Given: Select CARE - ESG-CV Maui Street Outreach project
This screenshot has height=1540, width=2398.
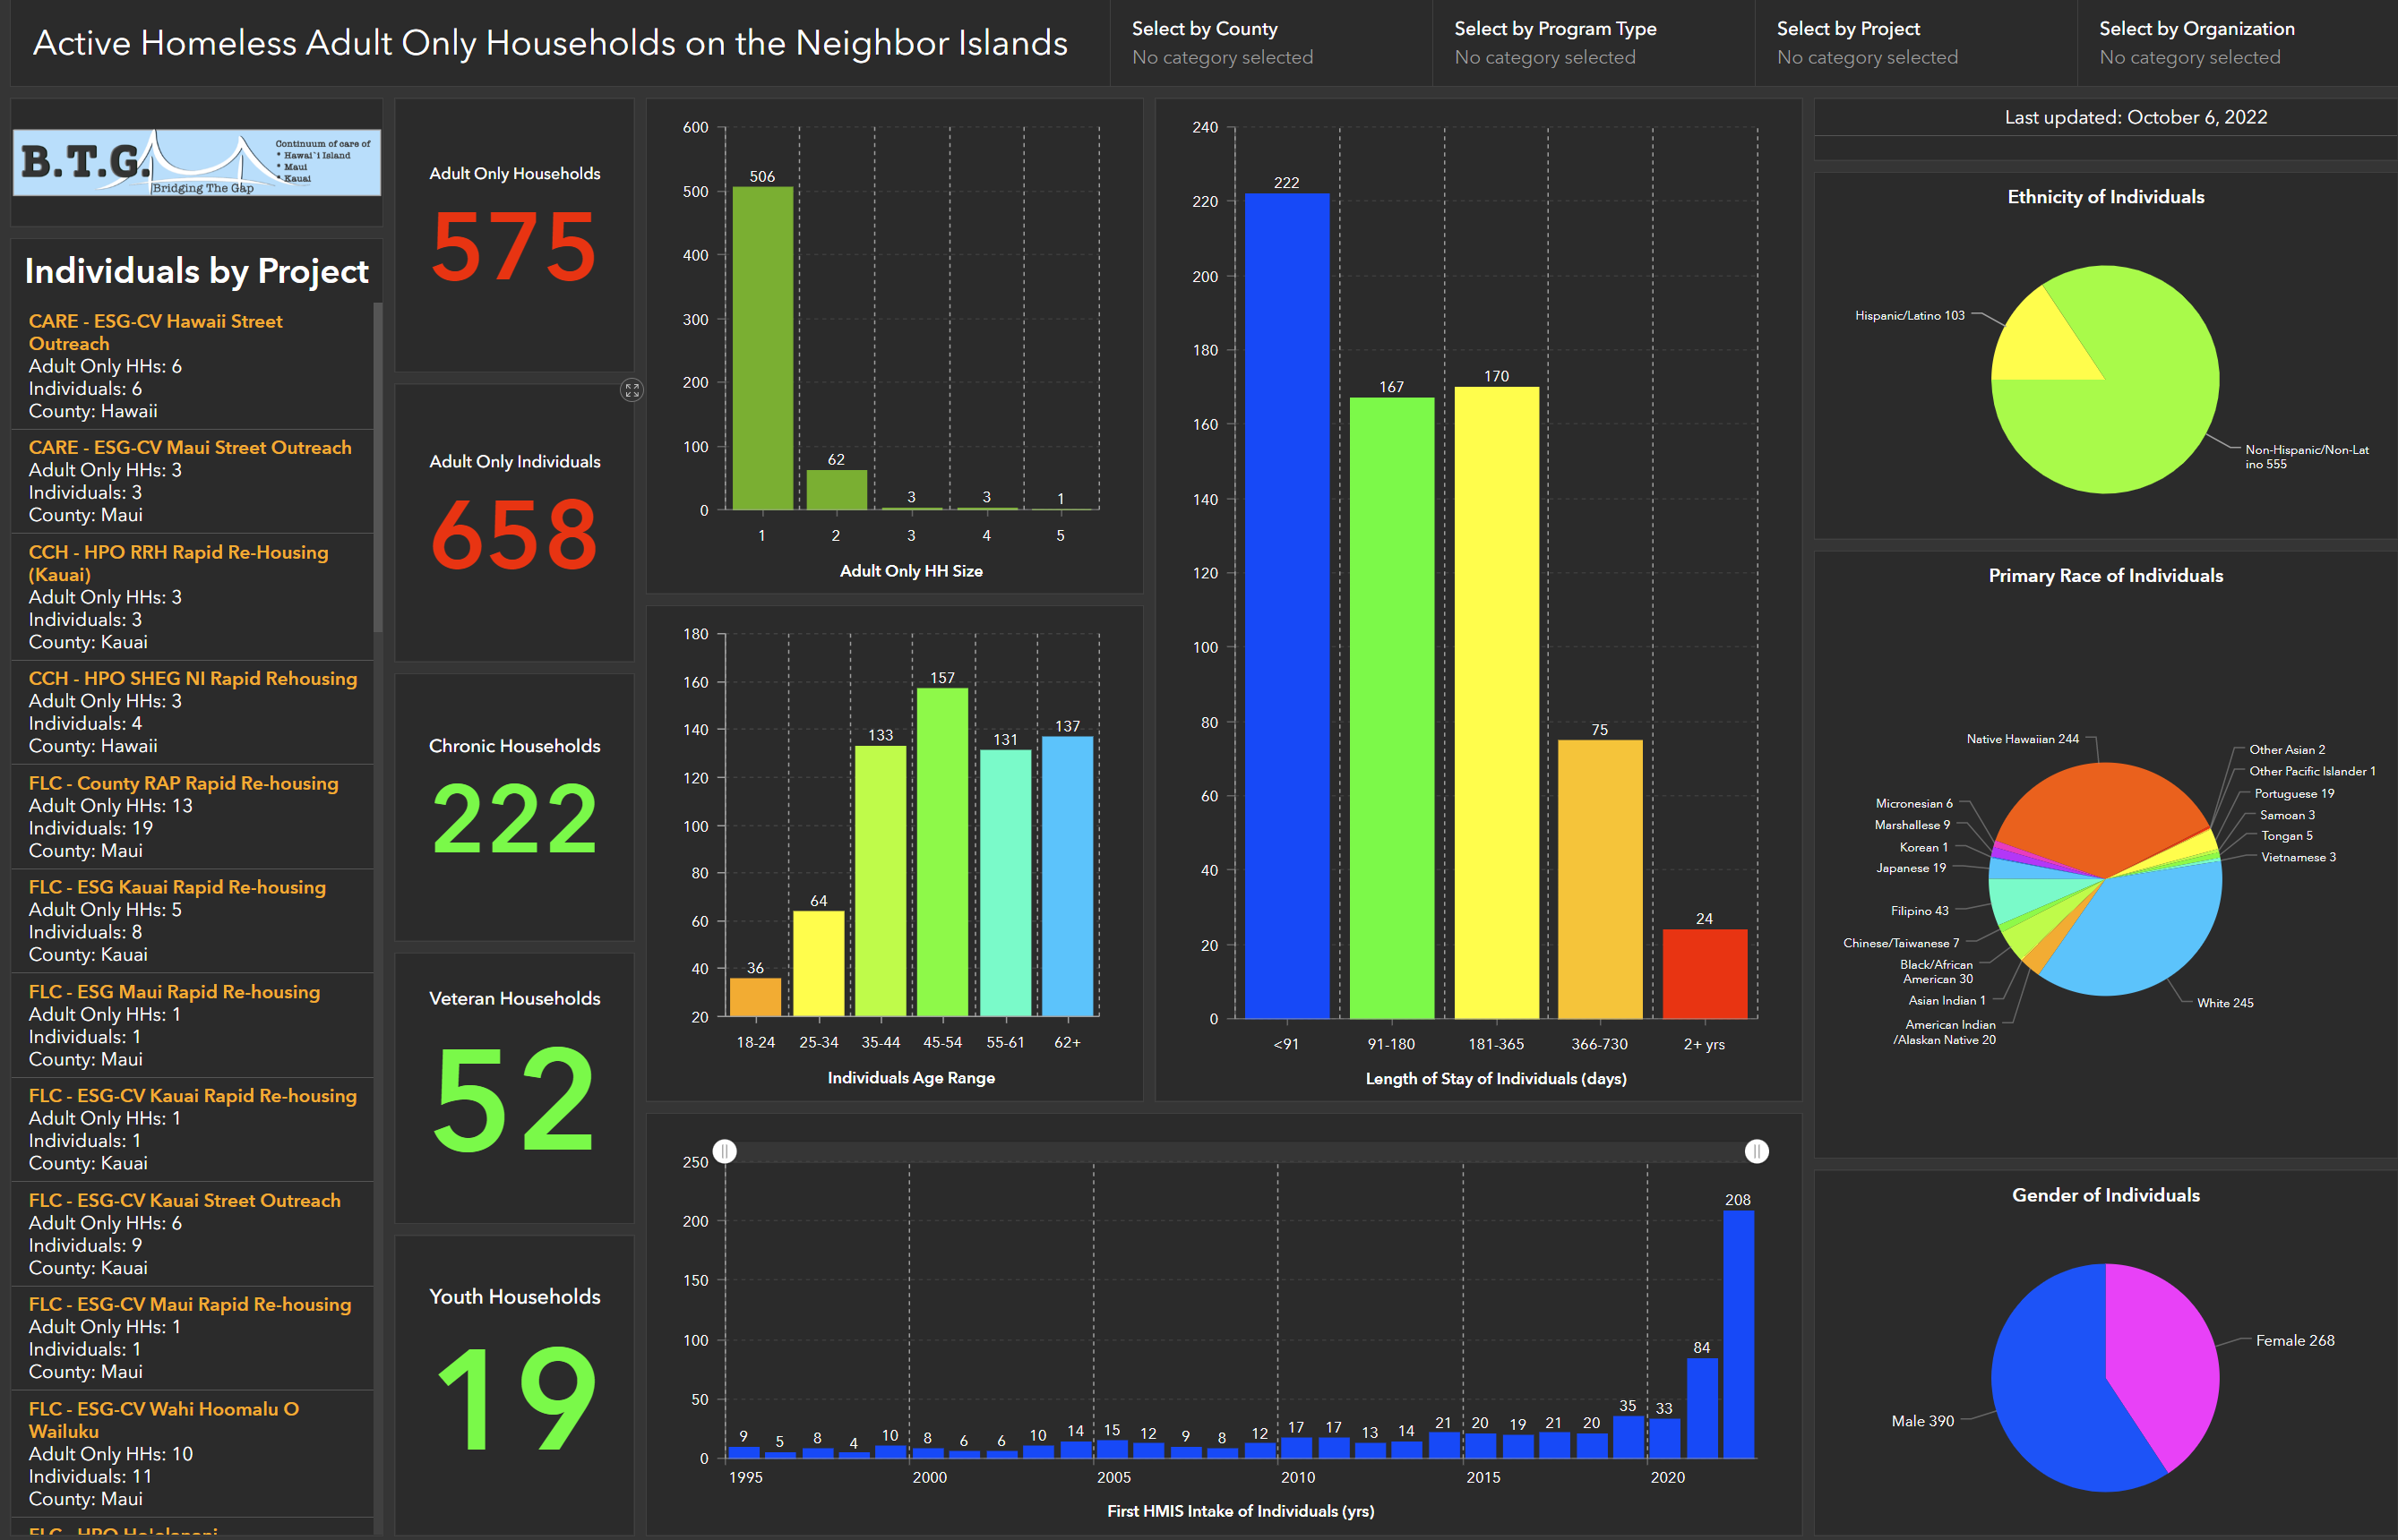Looking at the screenshot, I should [x=192, y=481].
